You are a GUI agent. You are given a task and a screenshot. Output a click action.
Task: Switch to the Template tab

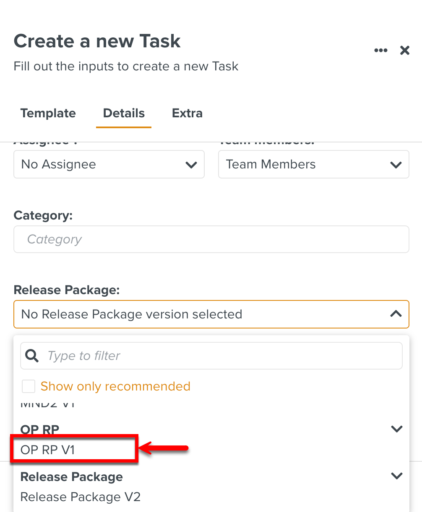(x=48, y=113)
